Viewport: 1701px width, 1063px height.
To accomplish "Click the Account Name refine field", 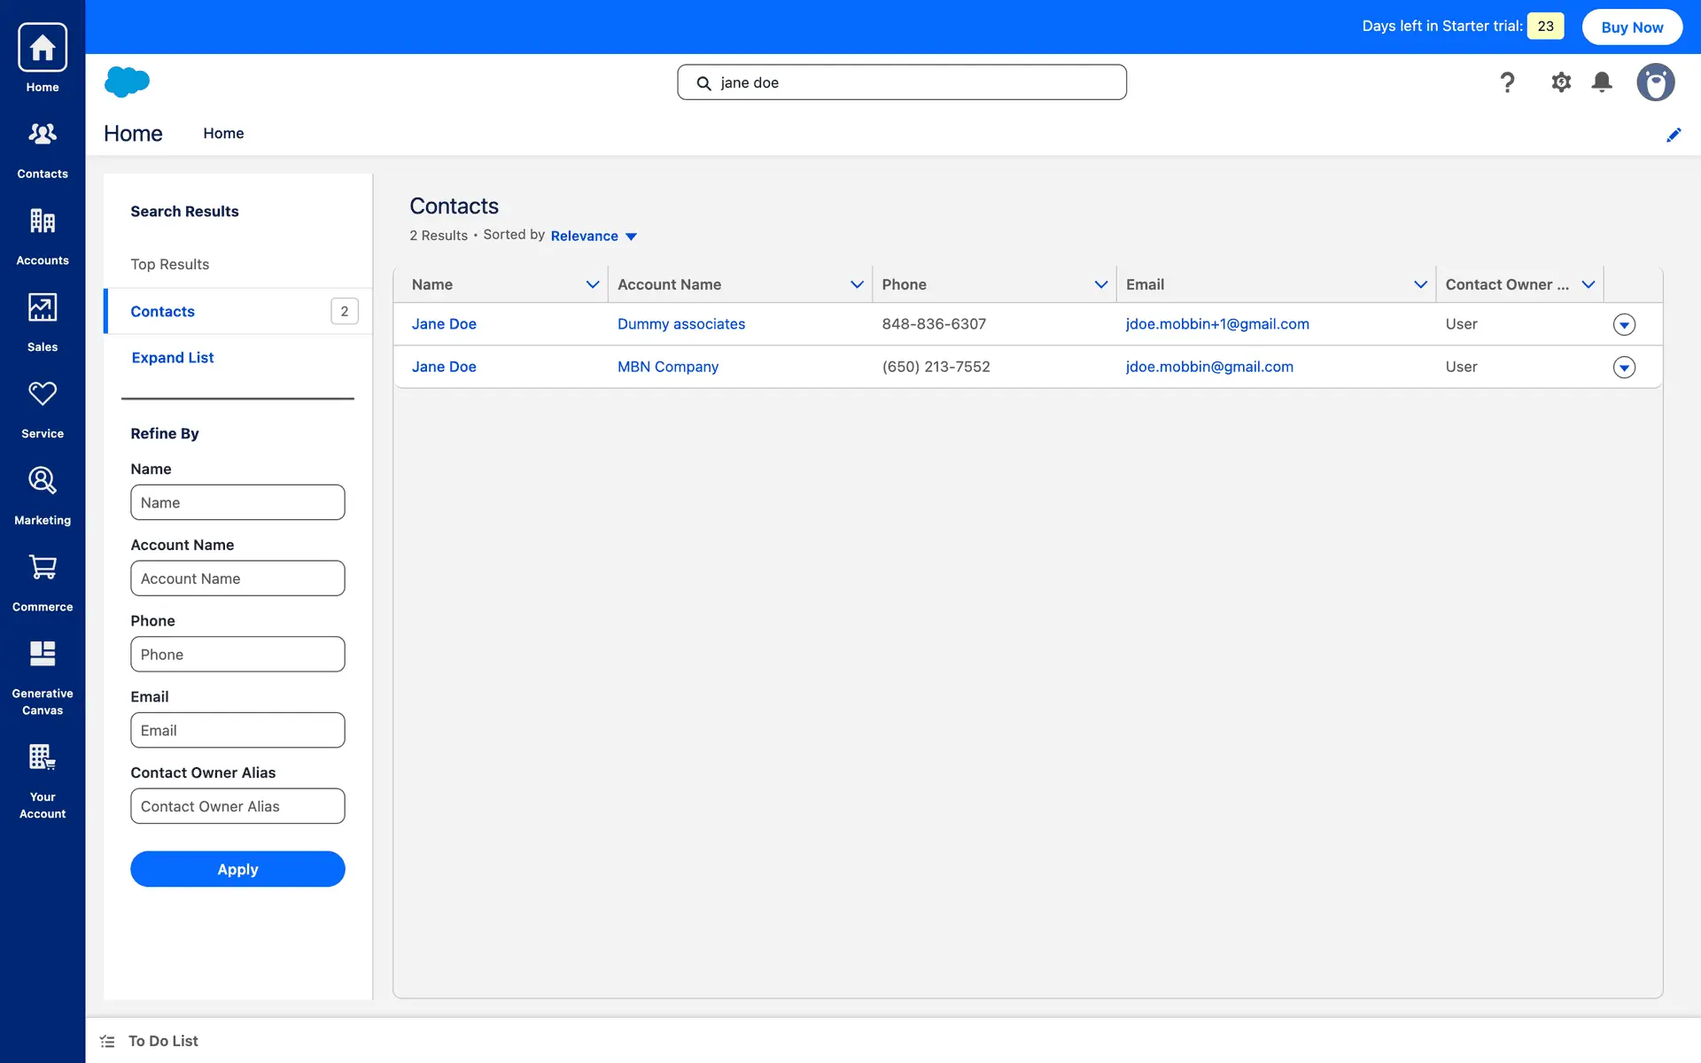I will pos(237,578).
